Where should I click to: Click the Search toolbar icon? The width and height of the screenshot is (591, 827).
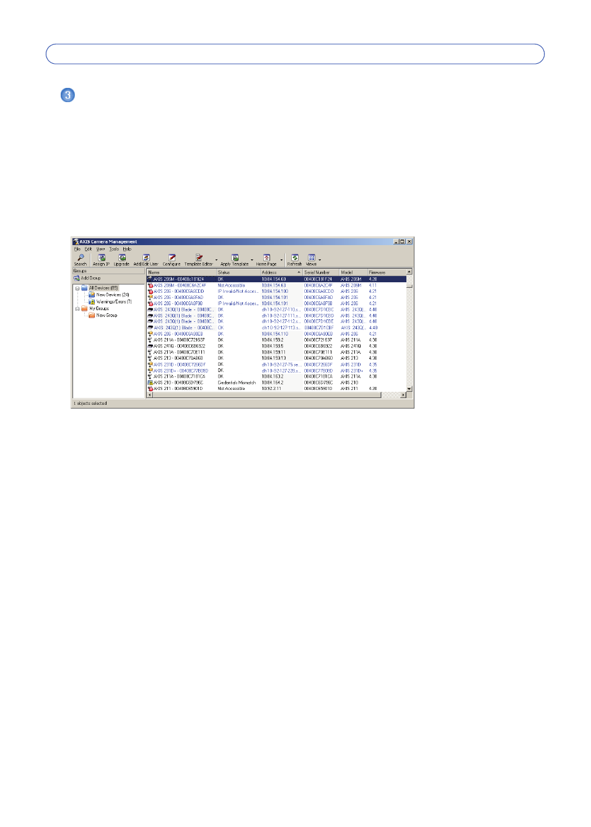click(x=81, y=258)
